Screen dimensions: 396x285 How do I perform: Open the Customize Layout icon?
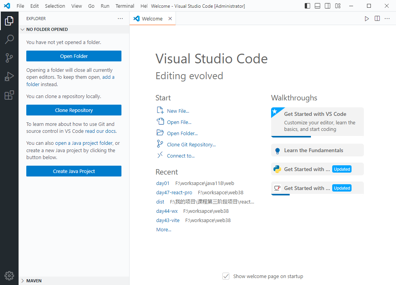pyautogui.click(x=338, y=6)
